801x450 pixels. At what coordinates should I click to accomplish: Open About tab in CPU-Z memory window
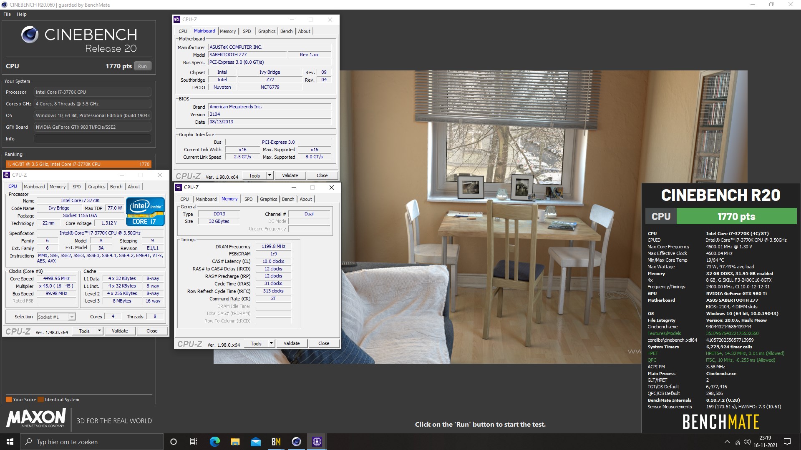[x=306, y=199]
